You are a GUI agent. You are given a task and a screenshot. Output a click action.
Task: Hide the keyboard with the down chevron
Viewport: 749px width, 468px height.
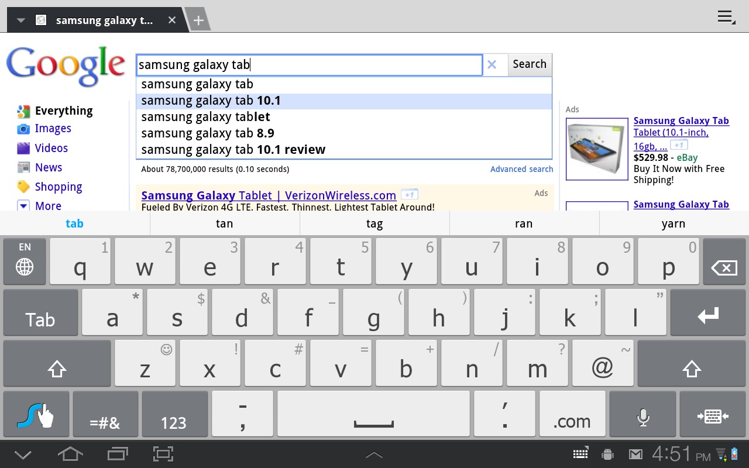point(22,454)
